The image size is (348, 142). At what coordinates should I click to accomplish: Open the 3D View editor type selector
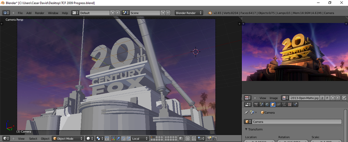(x=6, y=138)
